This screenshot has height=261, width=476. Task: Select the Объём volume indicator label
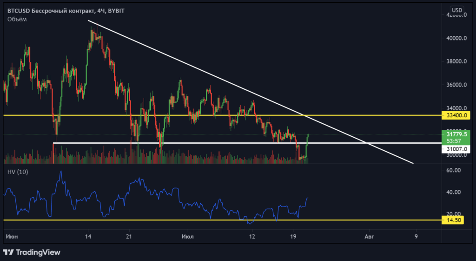17,20
